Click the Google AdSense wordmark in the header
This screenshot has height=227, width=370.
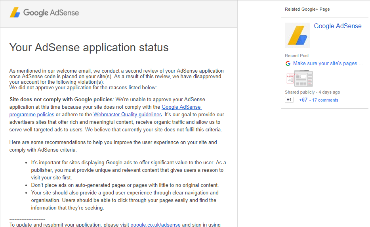[51, 13]
